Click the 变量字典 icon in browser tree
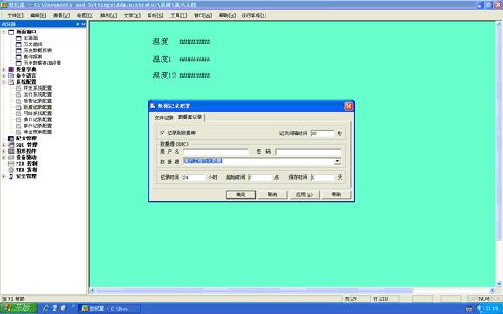 (x=10, y=70)
